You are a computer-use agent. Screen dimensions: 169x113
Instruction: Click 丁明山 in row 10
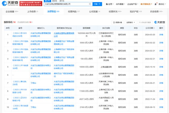(33, 107)
